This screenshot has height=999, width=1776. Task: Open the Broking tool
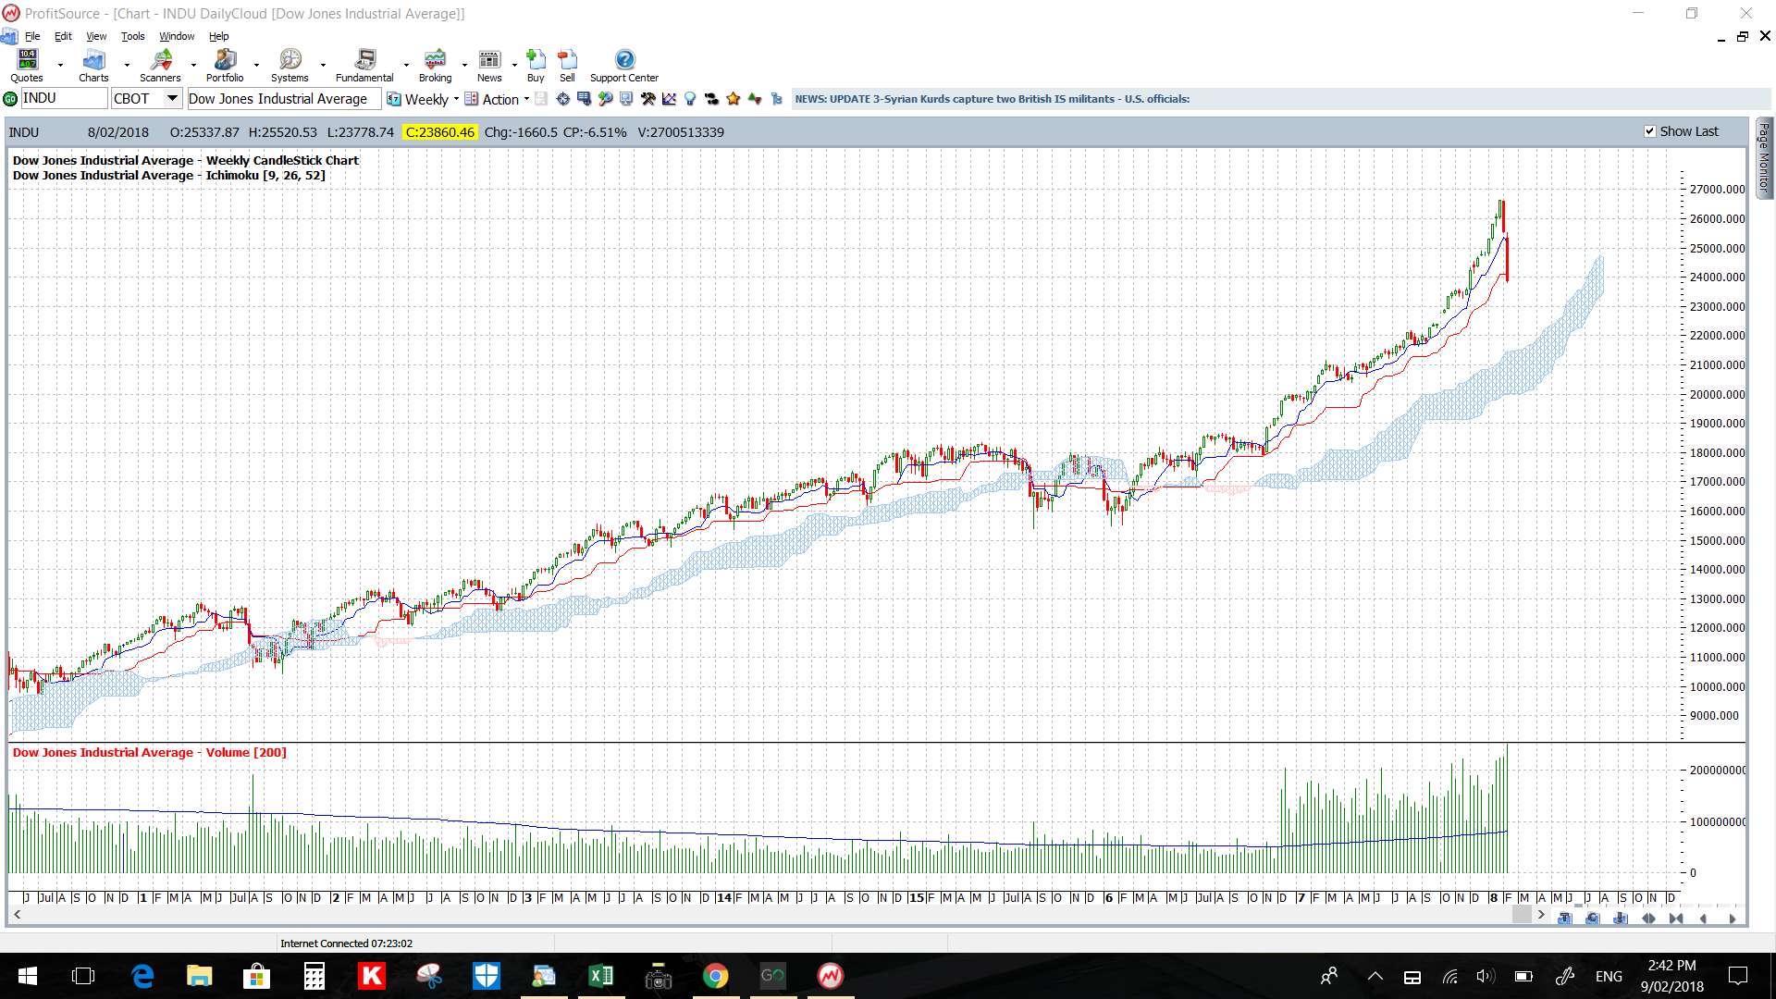click(435, 65)
